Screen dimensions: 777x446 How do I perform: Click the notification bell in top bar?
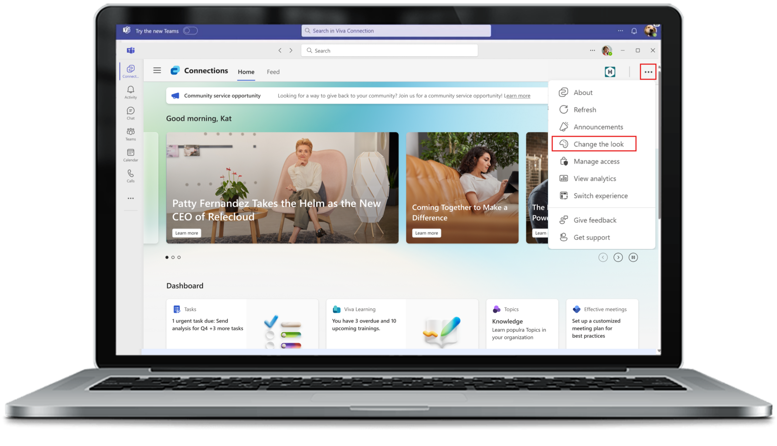634,31
